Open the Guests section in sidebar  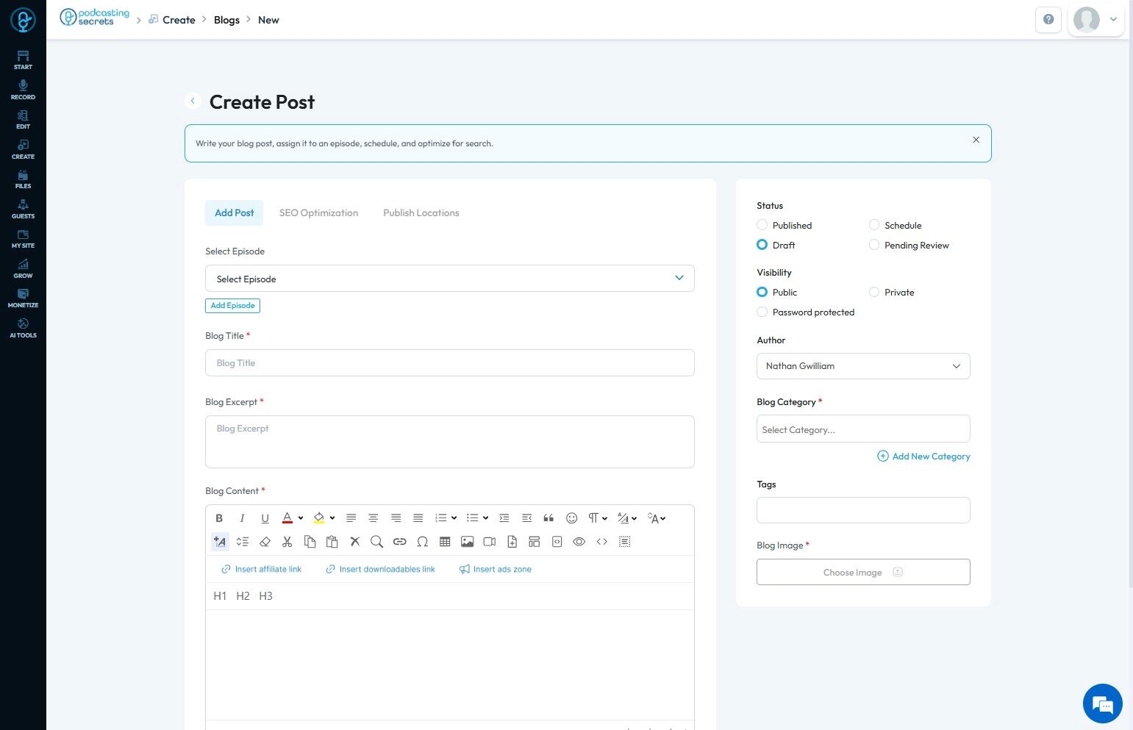(x=23, y=209)
